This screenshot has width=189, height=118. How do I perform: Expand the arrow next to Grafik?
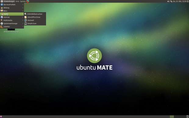tap(23, 14)
